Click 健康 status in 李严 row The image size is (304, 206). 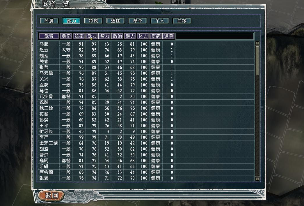click(x=156, y=137)
